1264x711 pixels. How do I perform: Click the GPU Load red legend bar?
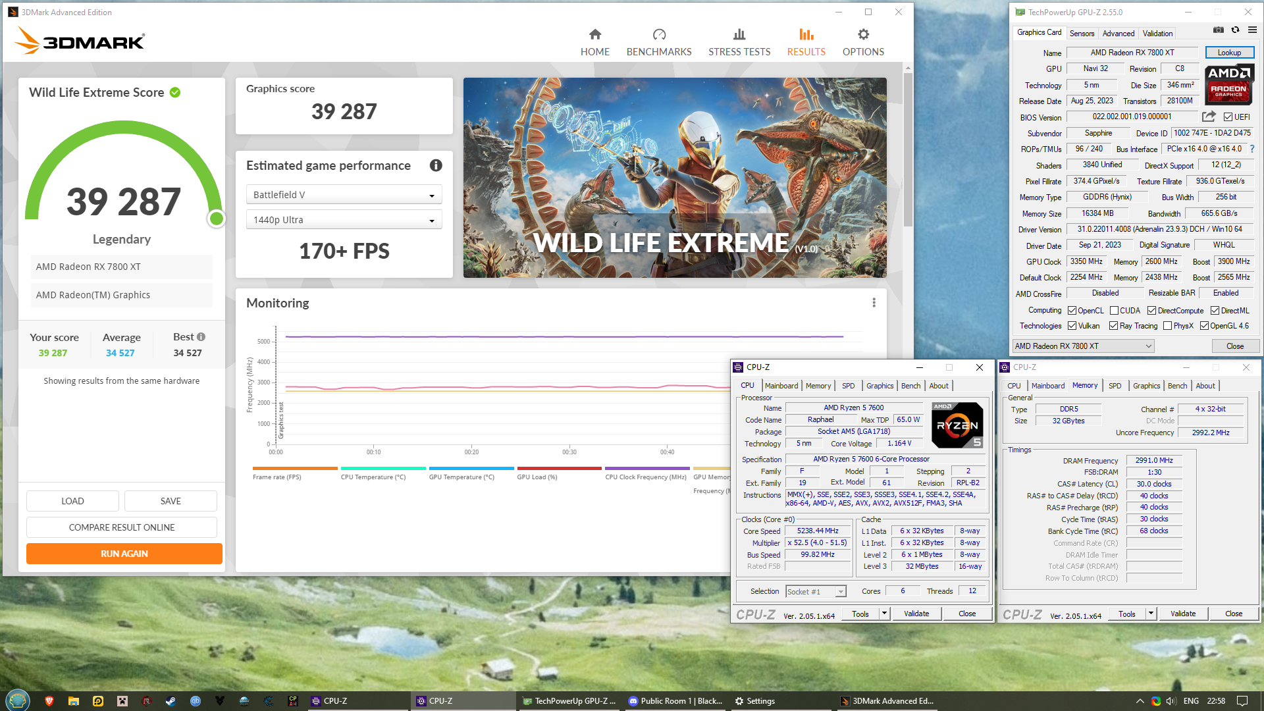560,469
